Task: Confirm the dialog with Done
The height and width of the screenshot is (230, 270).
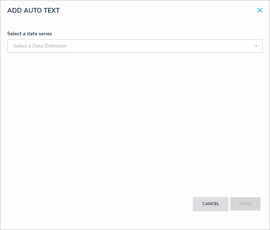Action: [245, 204]
